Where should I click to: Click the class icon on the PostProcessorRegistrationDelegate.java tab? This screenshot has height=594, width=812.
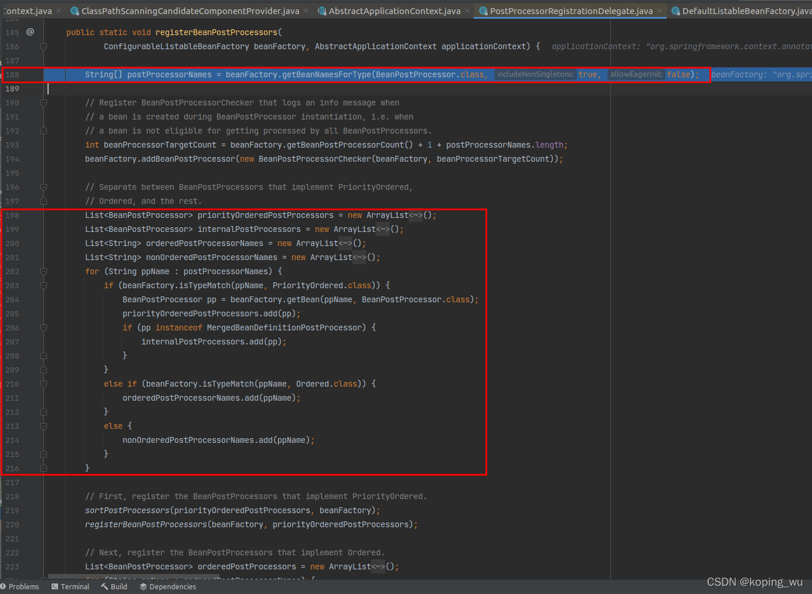tap(483, 11)
